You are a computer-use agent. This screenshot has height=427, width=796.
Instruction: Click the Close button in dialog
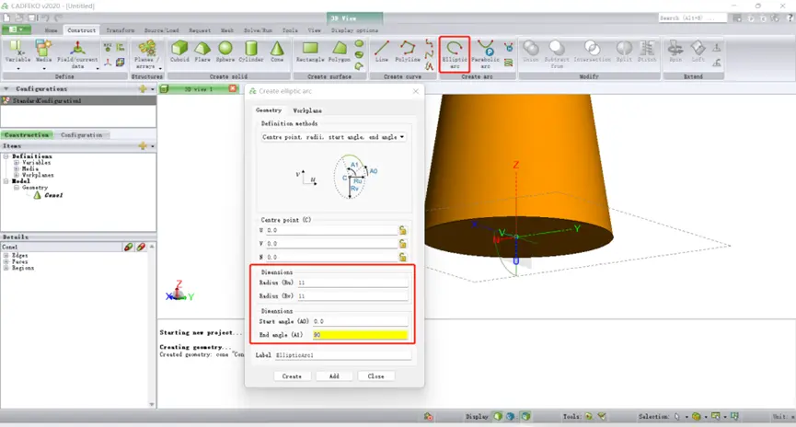375,376
